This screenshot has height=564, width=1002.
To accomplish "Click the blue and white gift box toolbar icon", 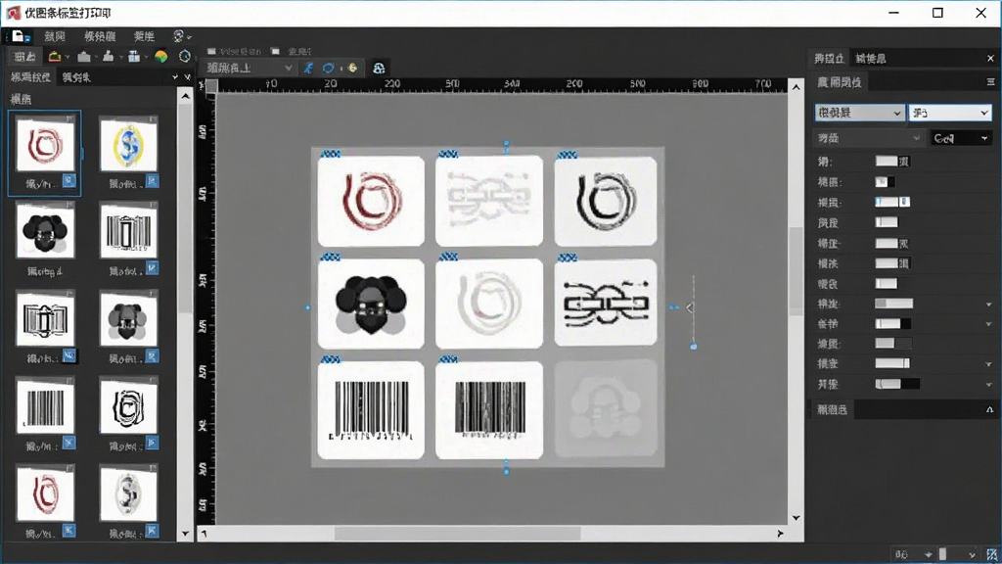I will click(134, 57).
